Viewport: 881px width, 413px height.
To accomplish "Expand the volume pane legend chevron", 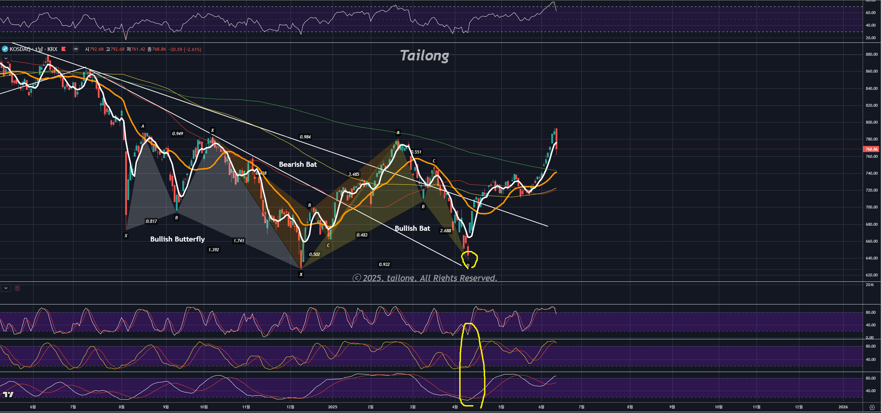I will [6, 288].
